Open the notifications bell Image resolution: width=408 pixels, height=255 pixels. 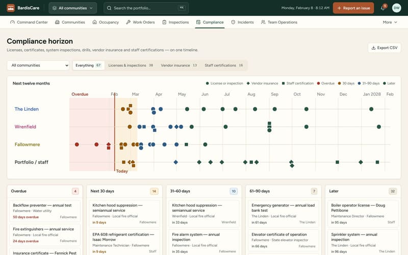click(383, 8)
